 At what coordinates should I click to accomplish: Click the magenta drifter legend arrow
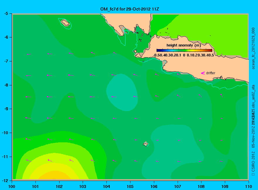click(x=203, y=73)
